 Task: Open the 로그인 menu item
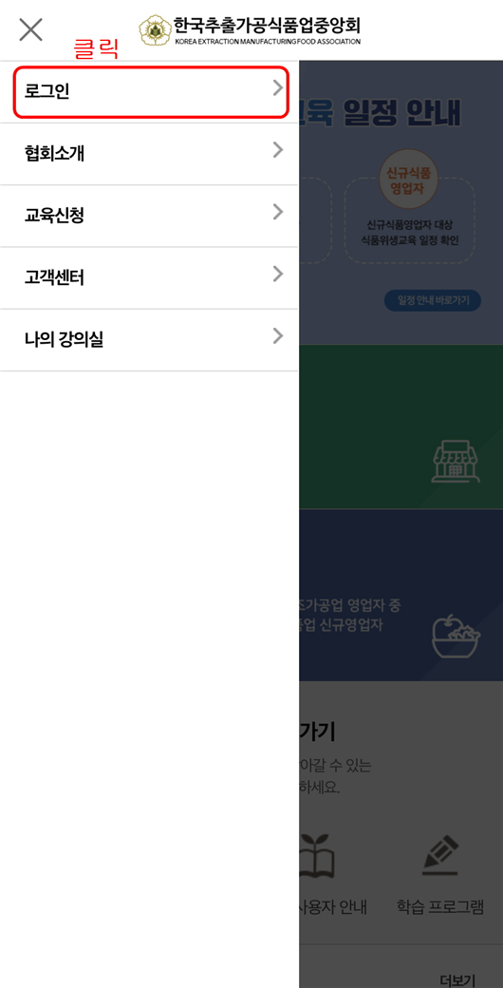tap(149, 91)
